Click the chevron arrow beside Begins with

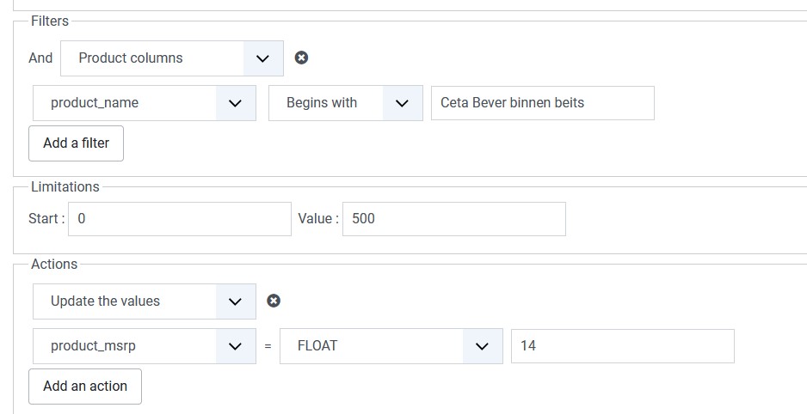(x=402, y=103)
